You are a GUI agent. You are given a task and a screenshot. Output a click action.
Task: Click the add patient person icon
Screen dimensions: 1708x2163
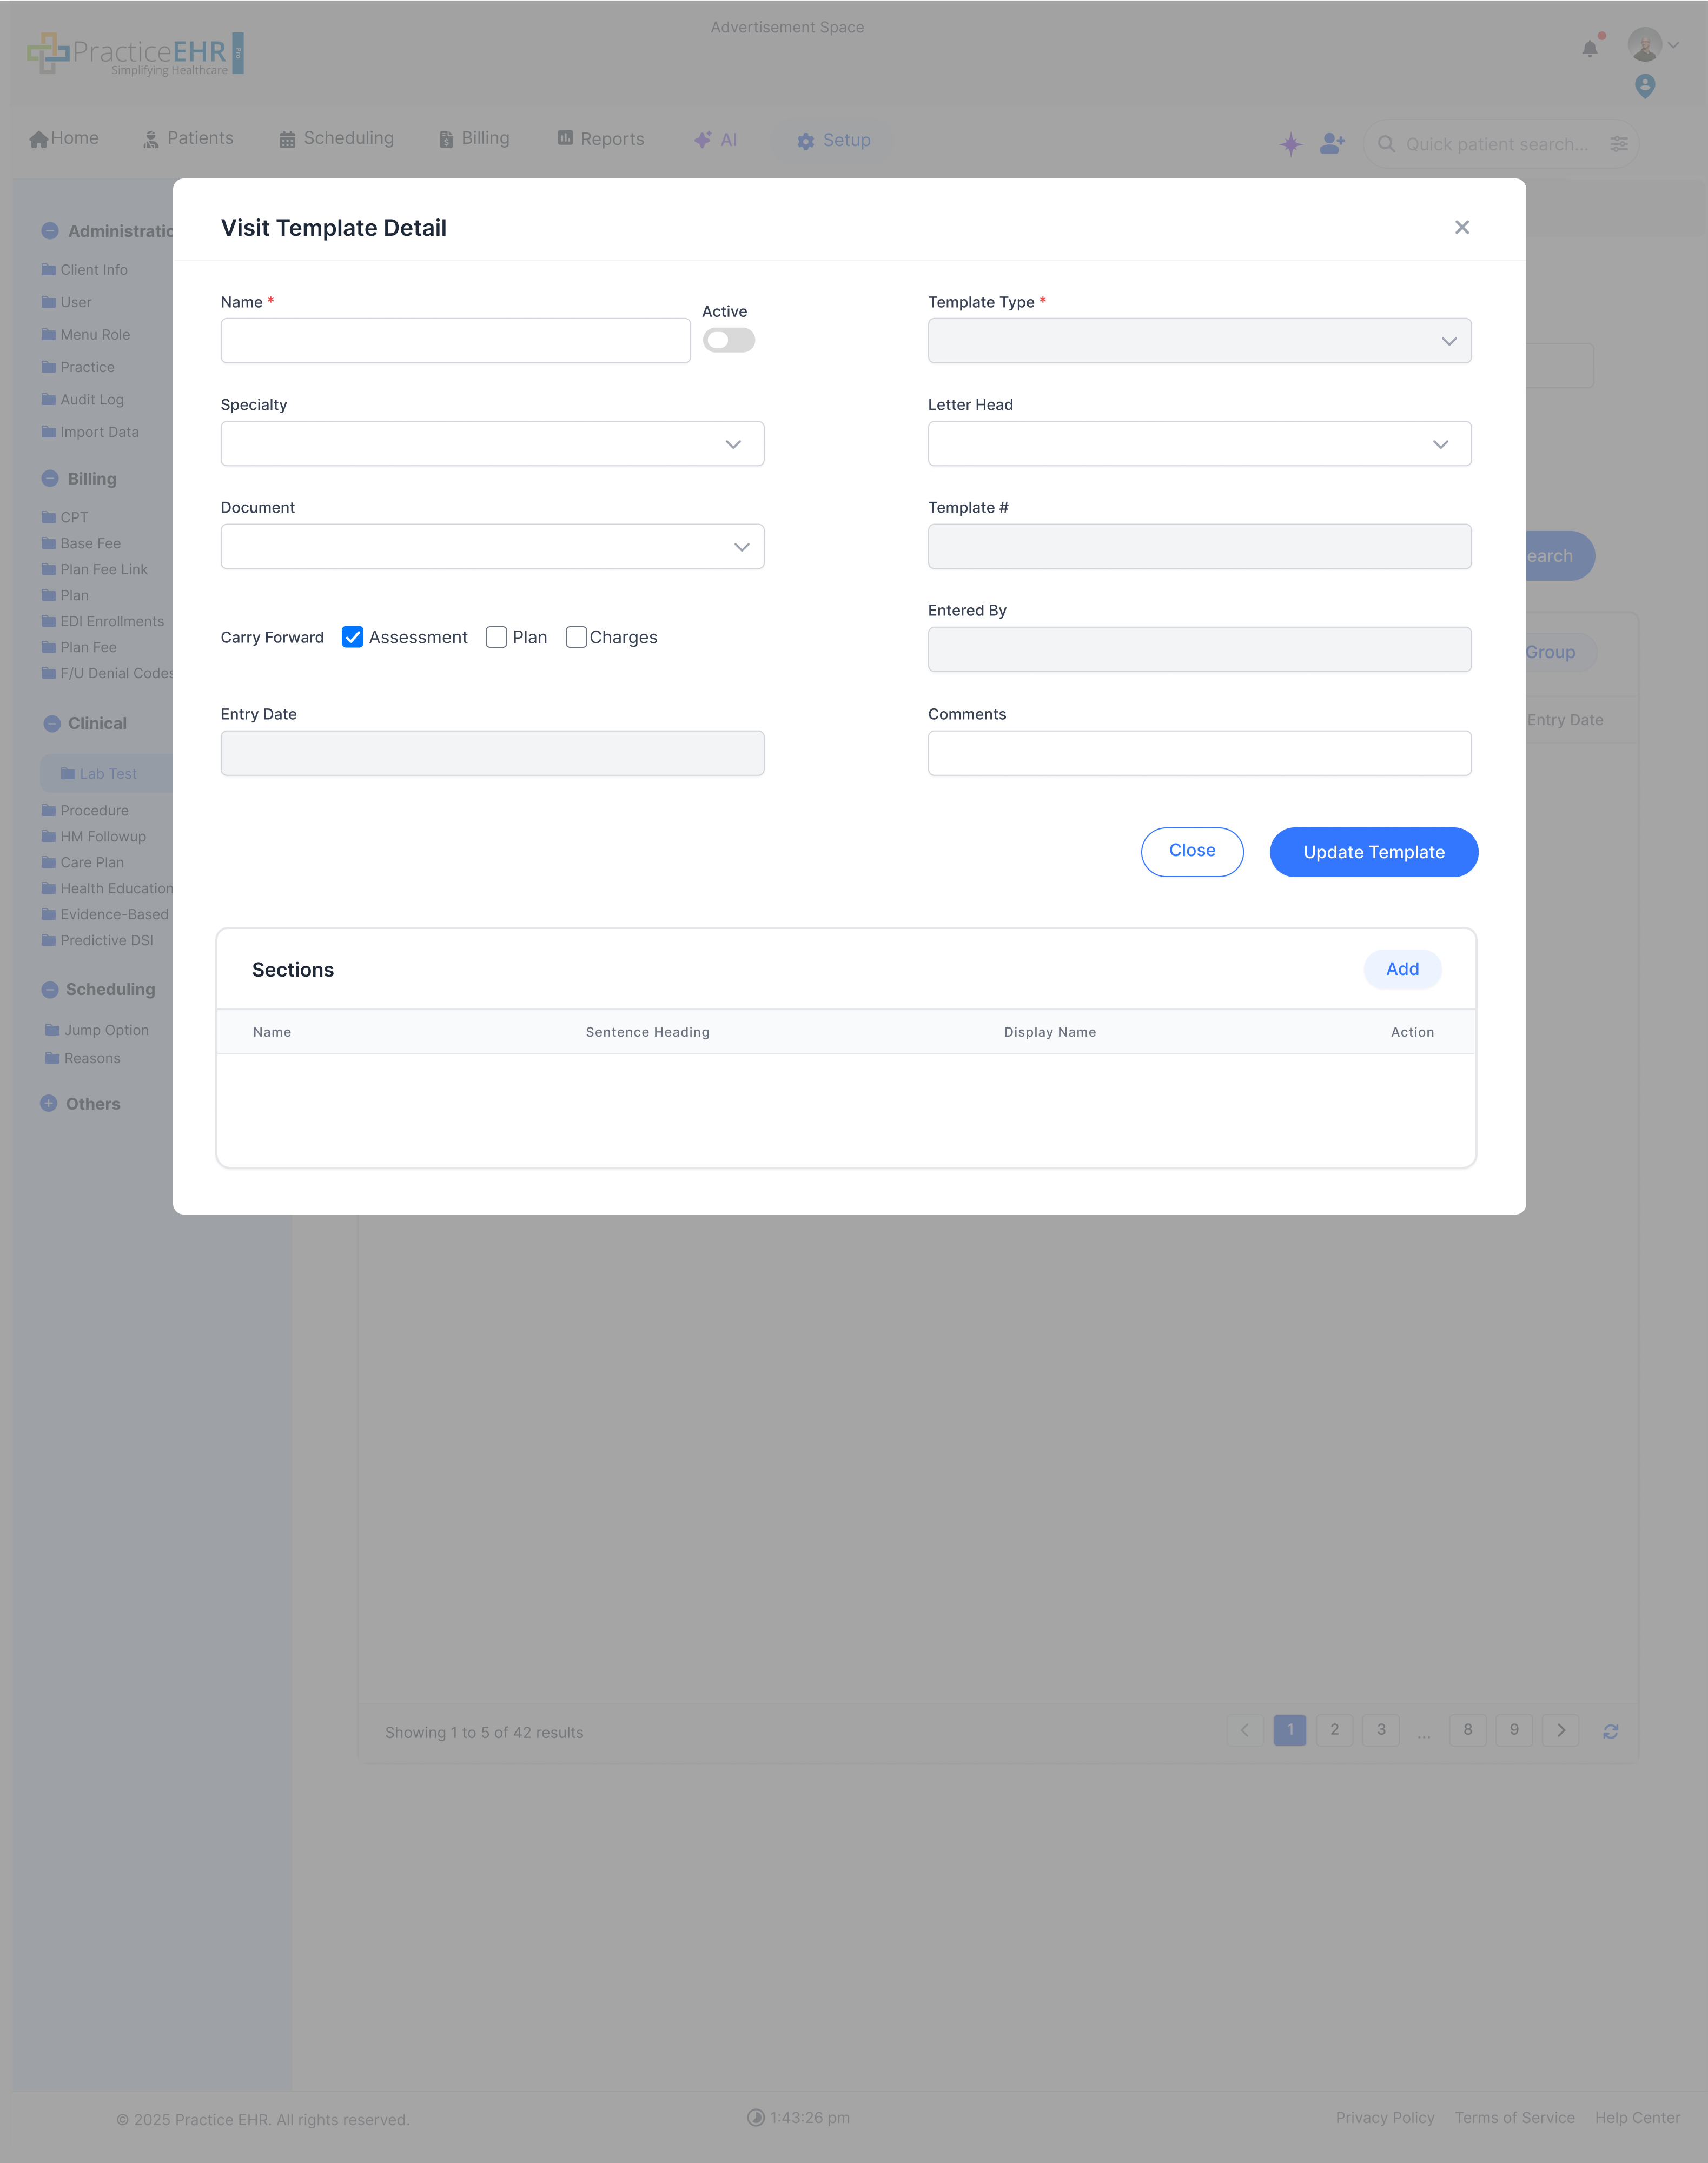pos(1332,144)
